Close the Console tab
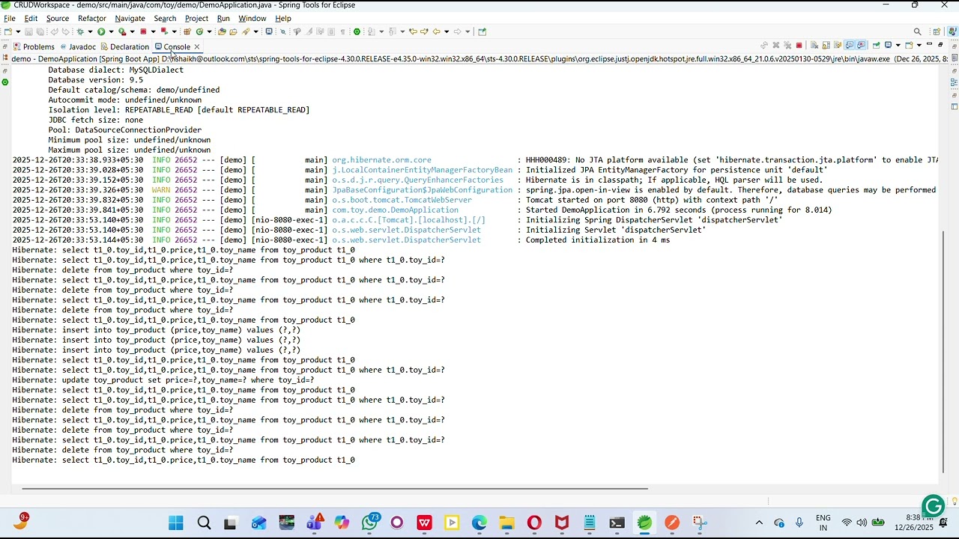Screen dimensions: 959x539 click(x=197, y=46)
